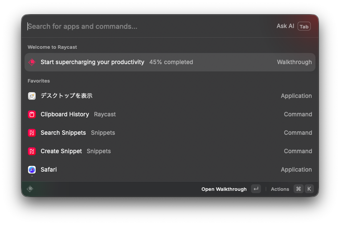Select the デスクトップを表示 row
This screenshot has width=340, height=225.
click(x=170, y=96)
